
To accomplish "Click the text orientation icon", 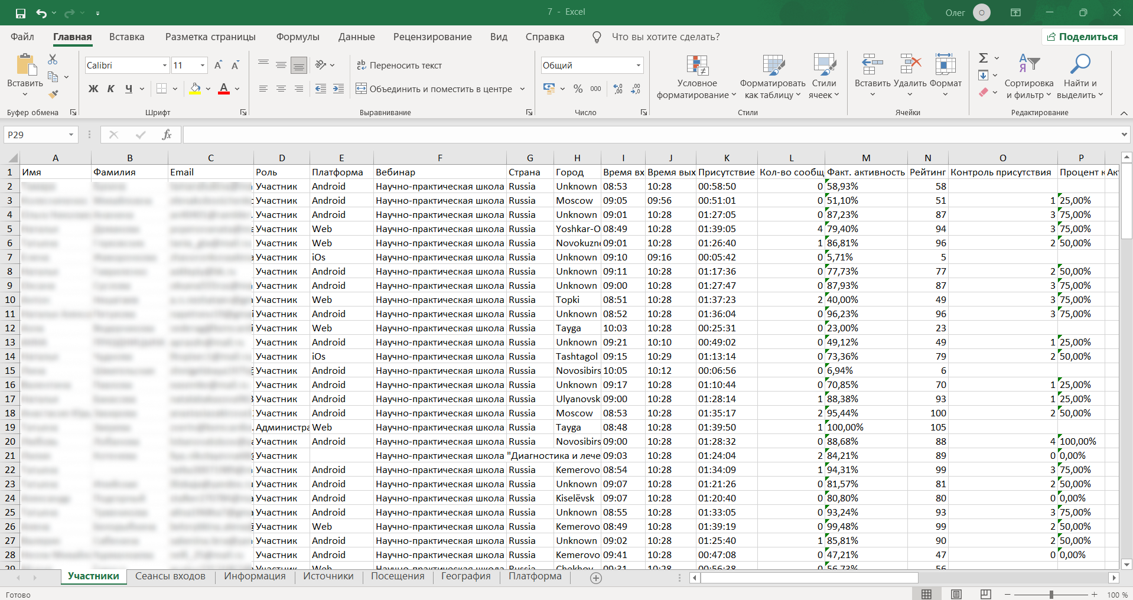I will pyautogui.click(x=321, y=65).
